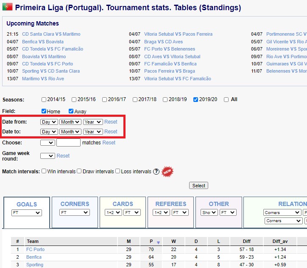Open Vitoria Setubal VS Pacos Ferreira match
This screenshot has width=307, height=268.
(x=178, y=34)
